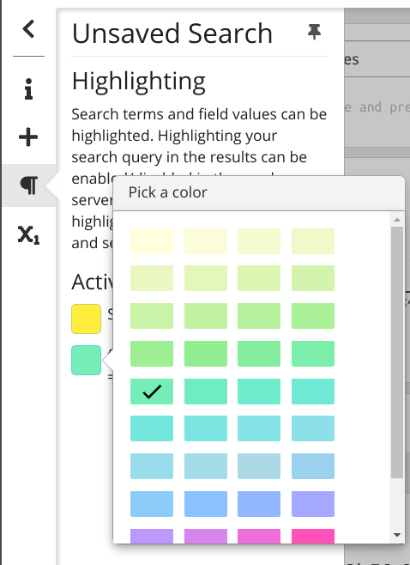Screen dimensions: 410x565
Task: Open the X1 field parameters section
Action: point(29,234)
